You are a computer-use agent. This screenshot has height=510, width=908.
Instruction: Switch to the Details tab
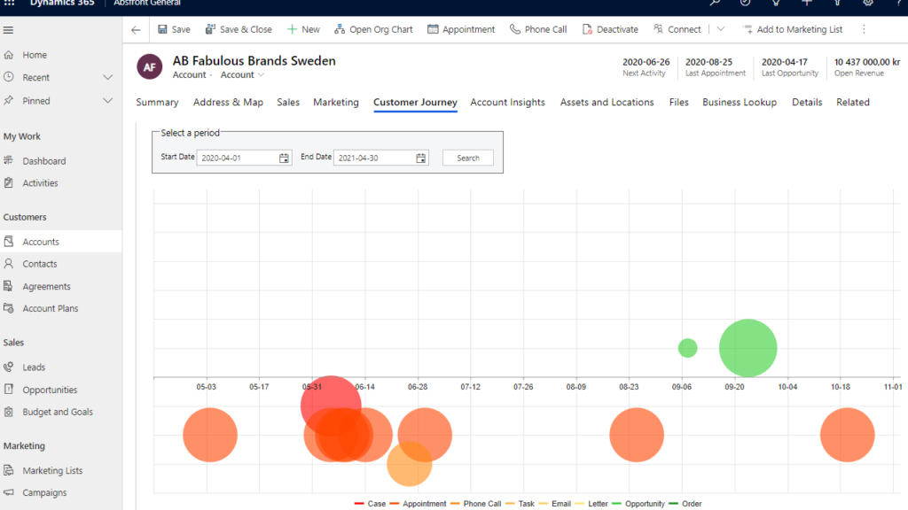tap(807, 103)
